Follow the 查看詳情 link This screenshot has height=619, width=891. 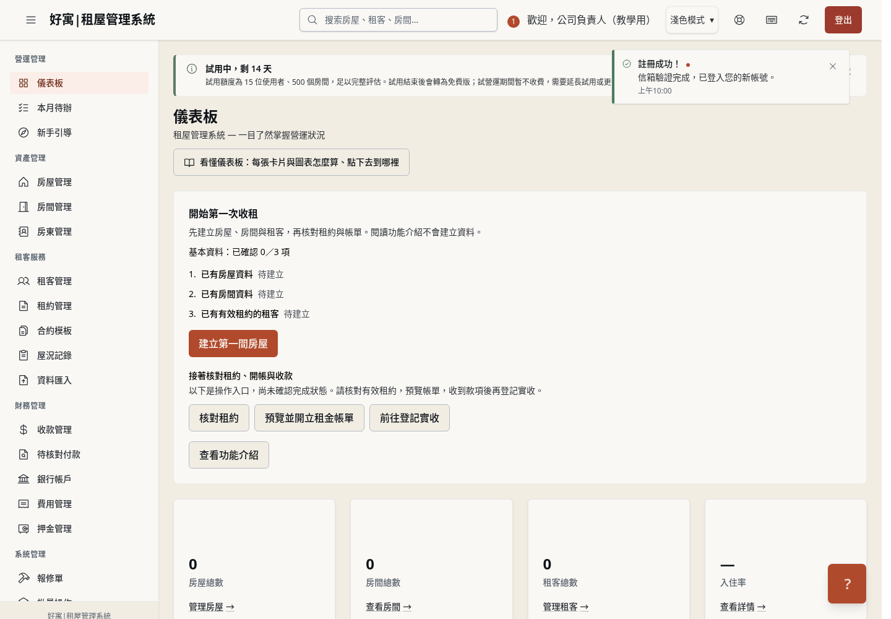pos(742,607)
